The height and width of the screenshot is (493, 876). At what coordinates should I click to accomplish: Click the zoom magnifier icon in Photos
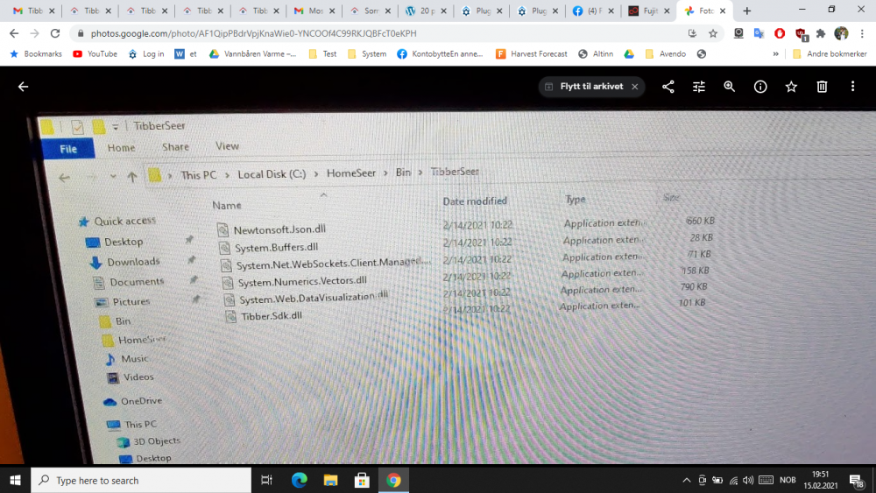pos(730,87)
